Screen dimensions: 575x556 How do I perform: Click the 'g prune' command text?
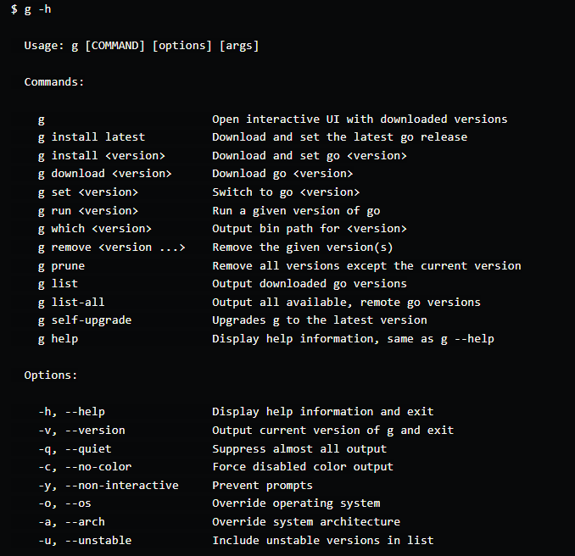(61, 266)
